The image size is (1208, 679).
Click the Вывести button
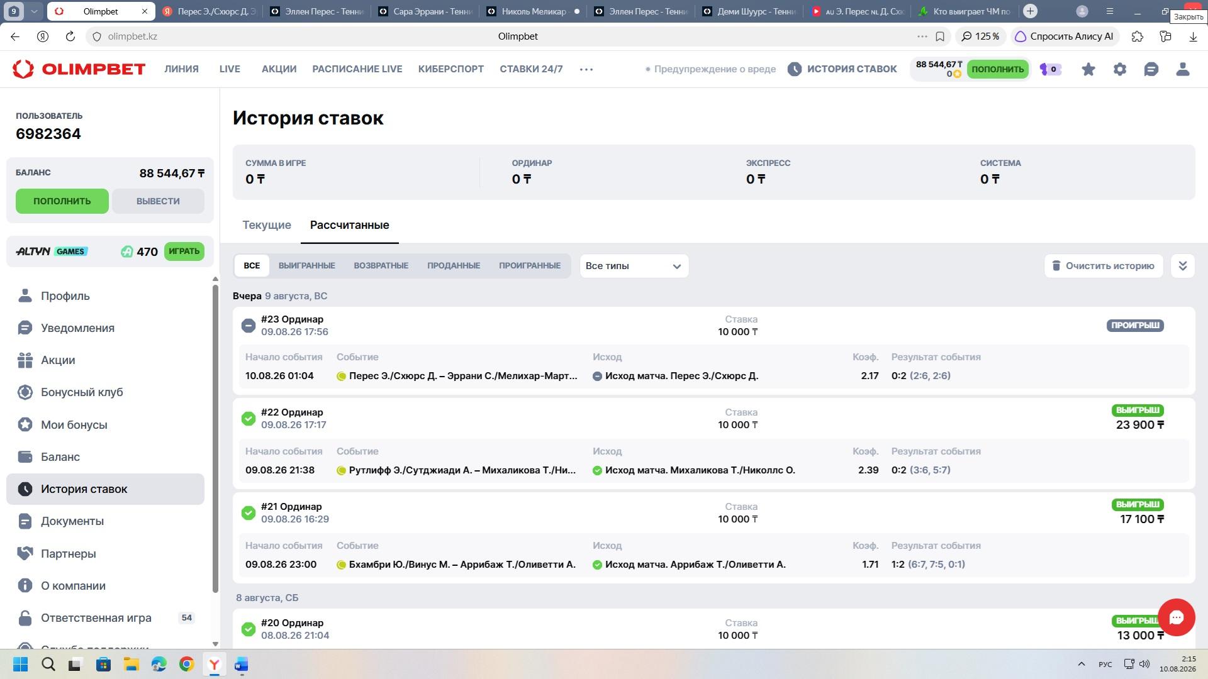158,201
